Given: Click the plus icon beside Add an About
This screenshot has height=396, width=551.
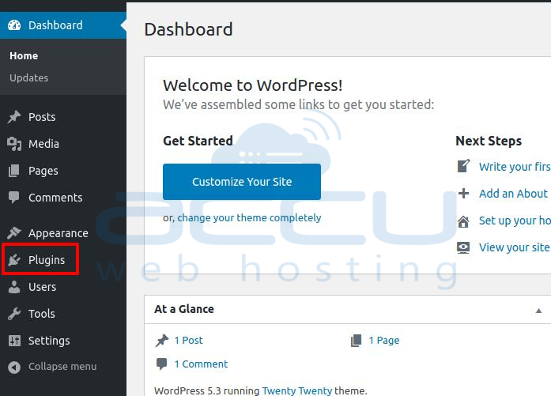Looking at the screenshot, I should [463, 193].
